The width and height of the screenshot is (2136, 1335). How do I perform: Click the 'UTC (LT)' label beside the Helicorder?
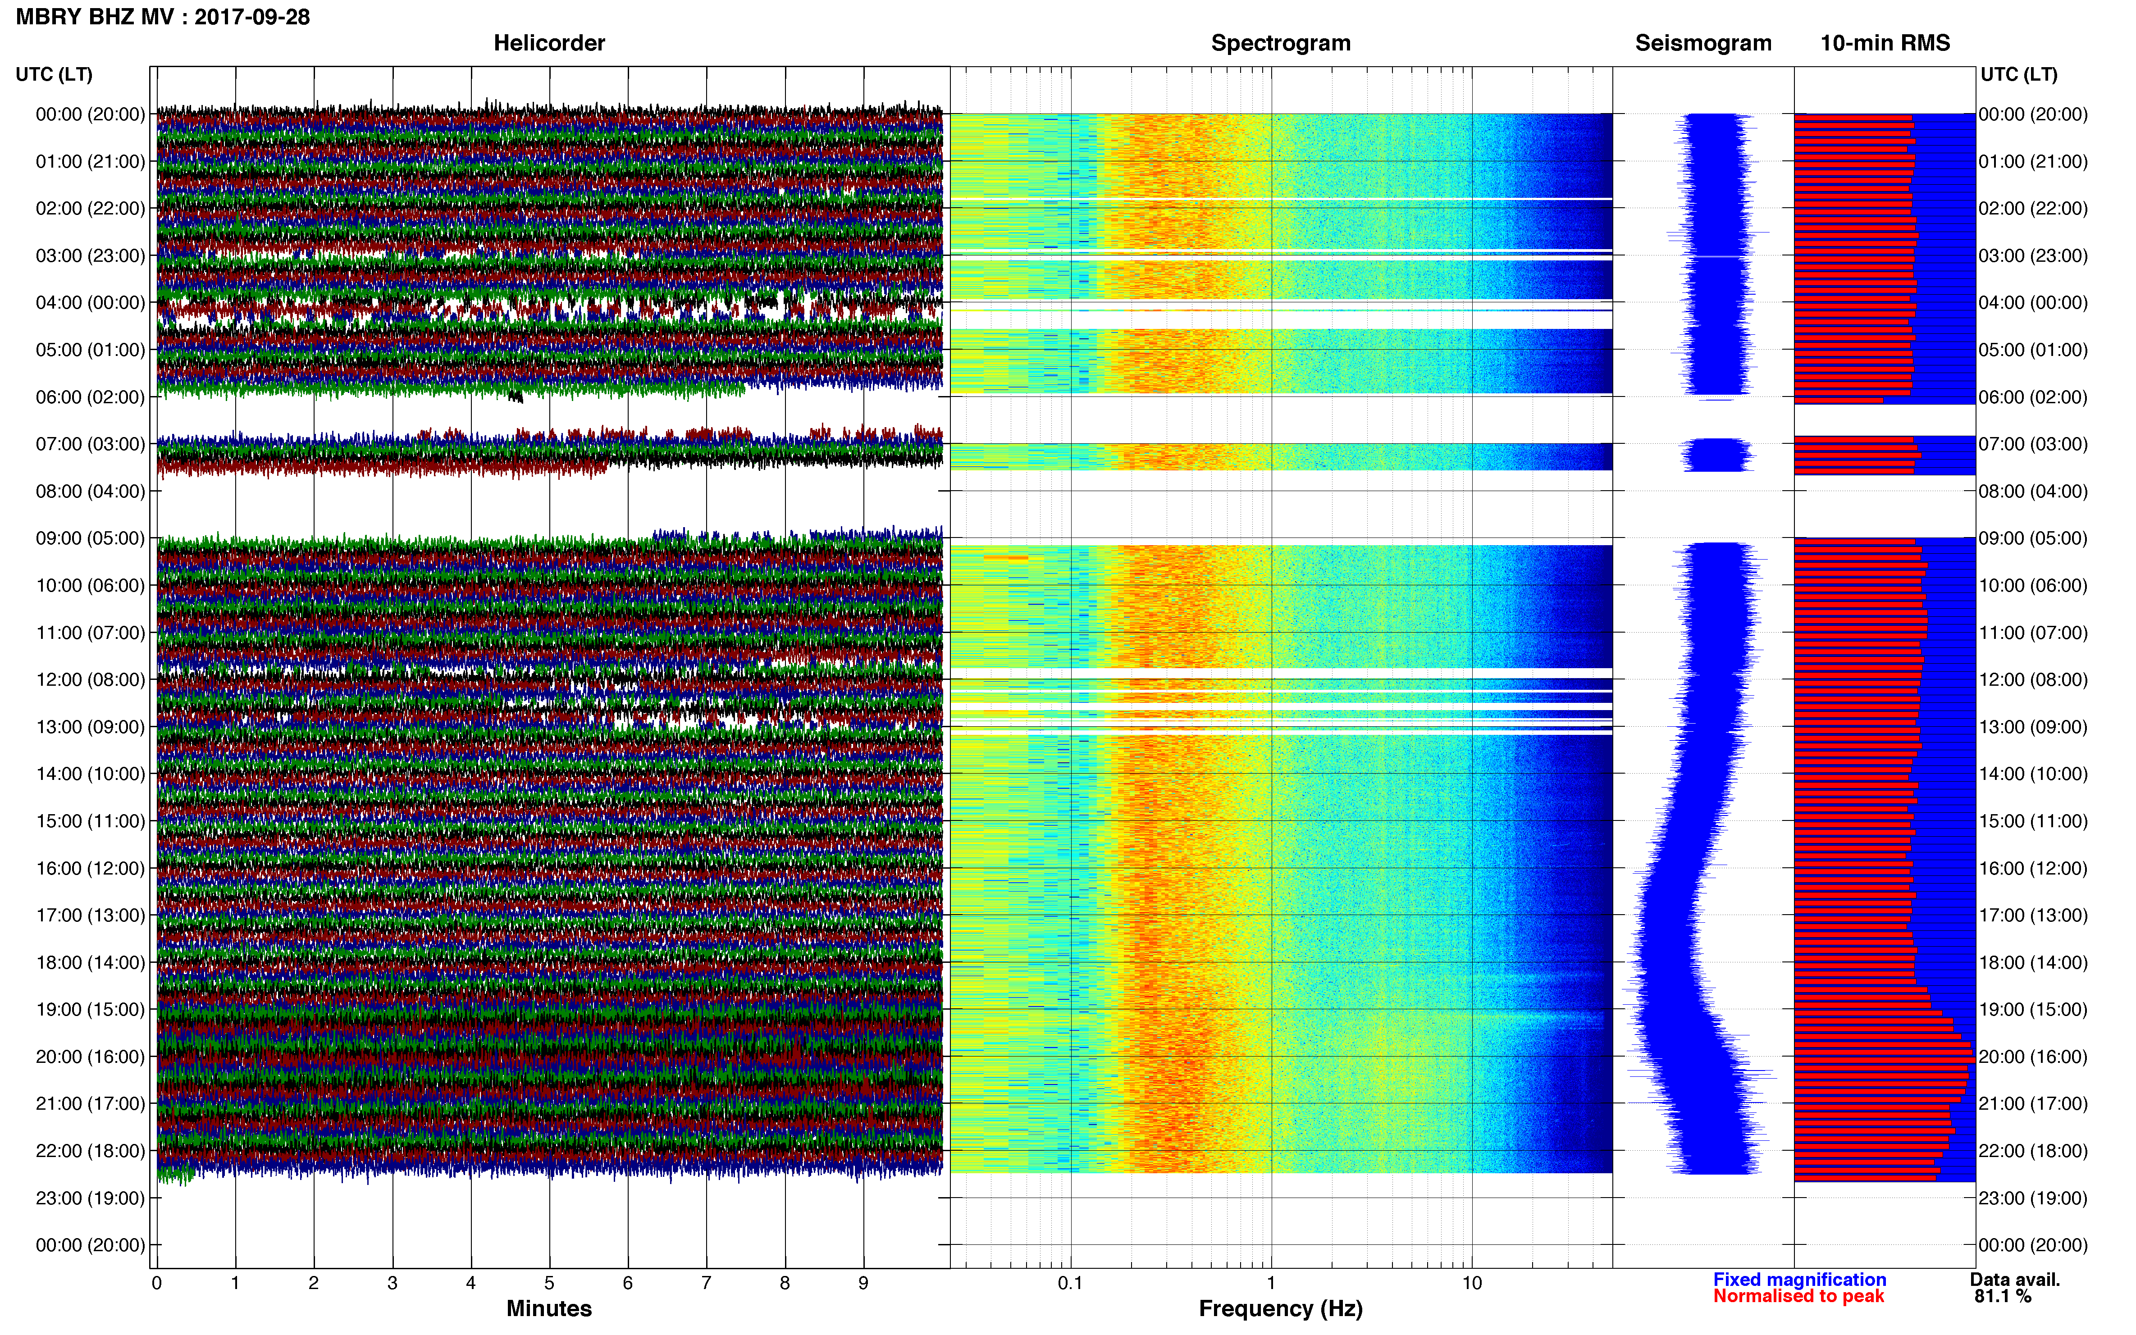click(54, 74)
